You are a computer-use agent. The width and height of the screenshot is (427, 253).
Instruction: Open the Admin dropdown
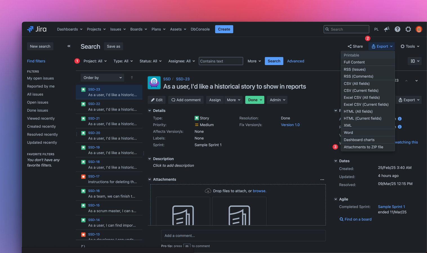[x=277, y=100]
